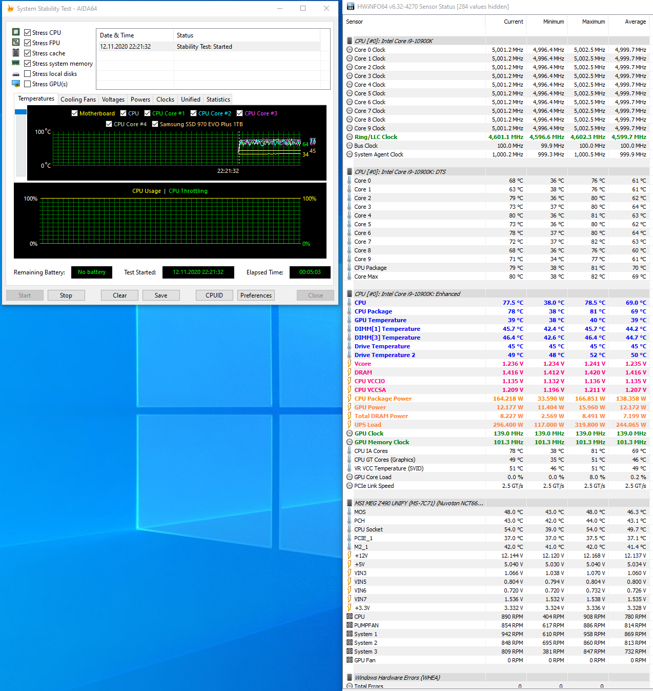Click the memory module icon beside Stress system memory
The image size is (653, 691).
(16, 63)
